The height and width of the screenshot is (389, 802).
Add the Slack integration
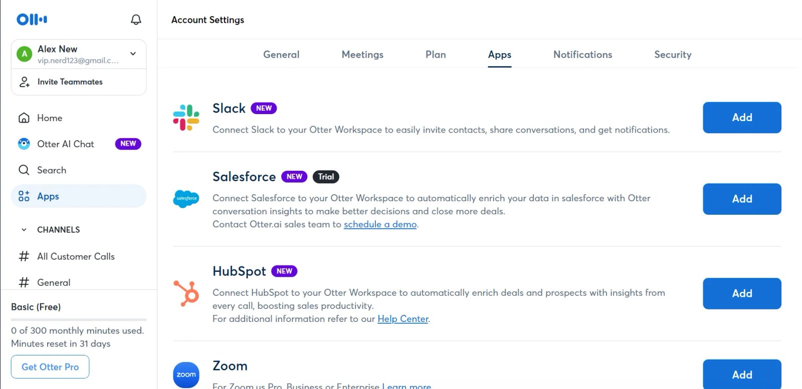coord(741,118)
